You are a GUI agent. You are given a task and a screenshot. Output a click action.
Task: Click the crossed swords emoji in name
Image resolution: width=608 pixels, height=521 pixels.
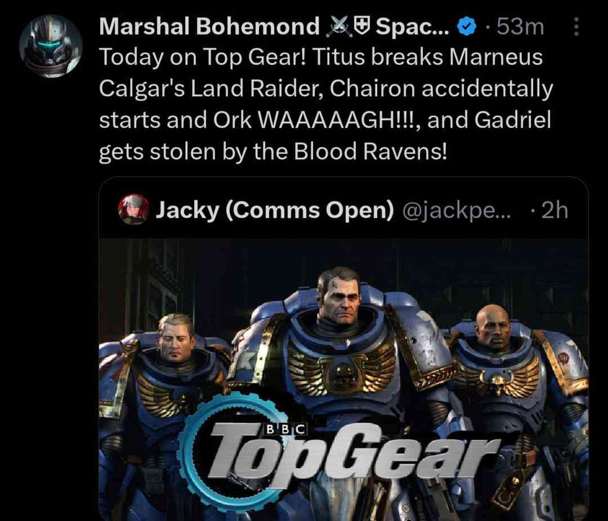(340, 27)
